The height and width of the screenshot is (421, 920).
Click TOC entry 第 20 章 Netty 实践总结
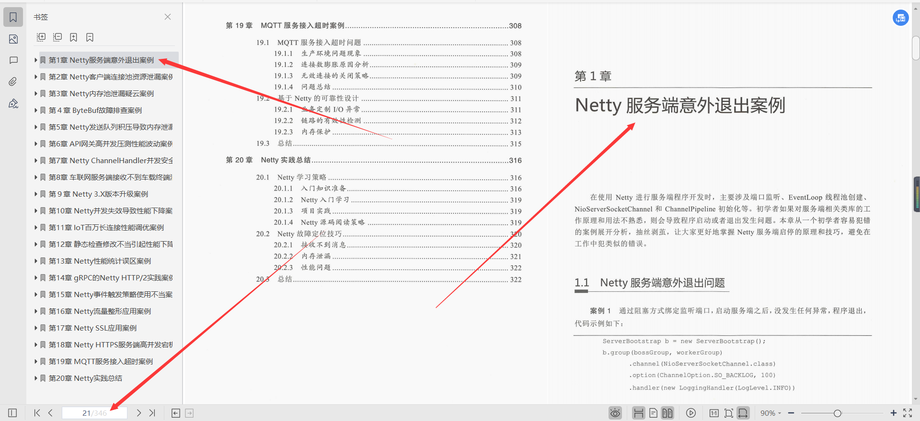tap(374, 160)
